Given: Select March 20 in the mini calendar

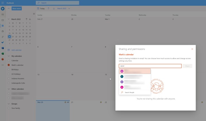Looking at the screenshot, I should click(9, 37).
